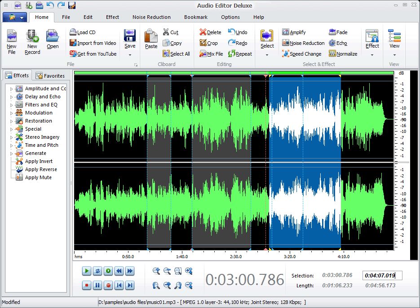This screenshot has width=420, height=308.
Task: Click the zoom in magnifier button
Action: pyautogui.click(x=156, y=271)
